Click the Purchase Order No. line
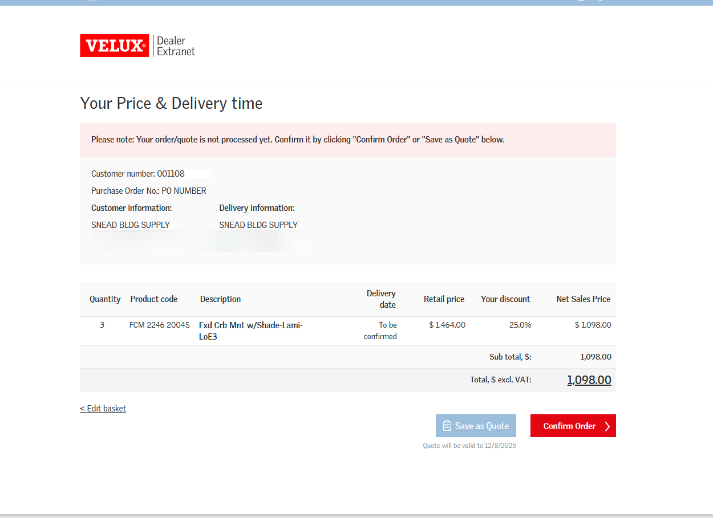Screen dimensions: 713x518 149,191
